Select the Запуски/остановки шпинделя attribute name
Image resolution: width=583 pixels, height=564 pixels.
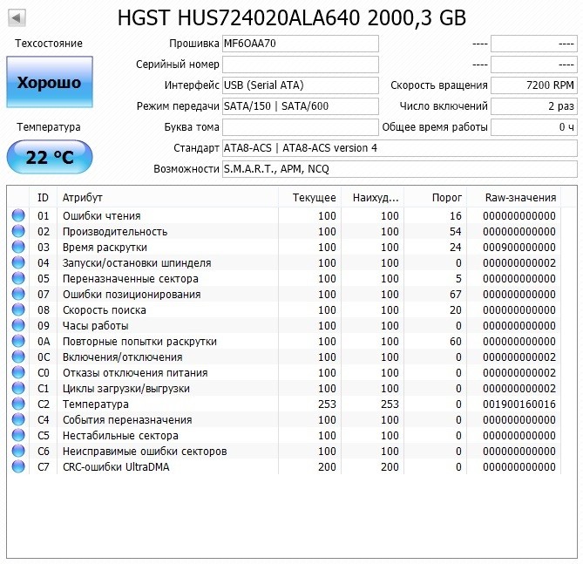(137, 263)
